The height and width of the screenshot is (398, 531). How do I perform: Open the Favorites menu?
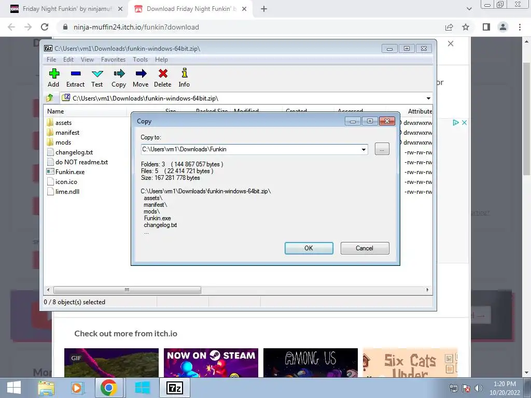(113, 60)
